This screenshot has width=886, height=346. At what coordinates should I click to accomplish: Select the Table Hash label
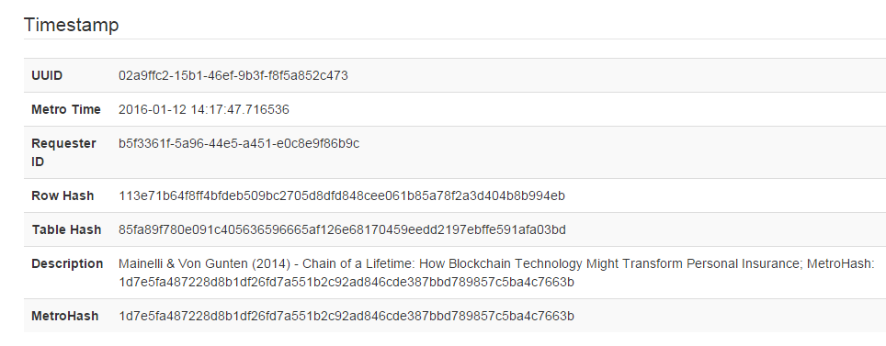point(67,229)
